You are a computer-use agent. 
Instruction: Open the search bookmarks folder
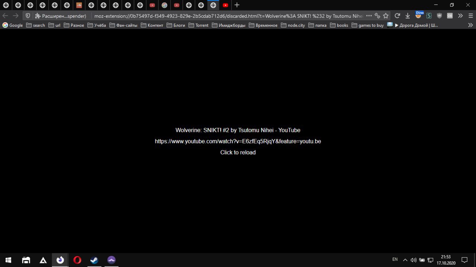(x=35, y=25)
